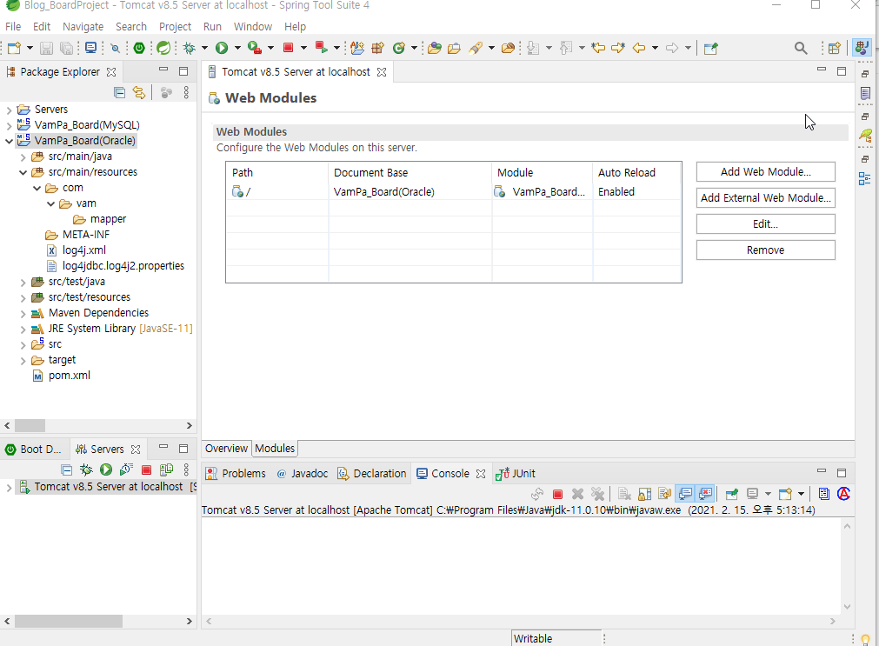Click the Back to previous location arrow

click(639, 48)
